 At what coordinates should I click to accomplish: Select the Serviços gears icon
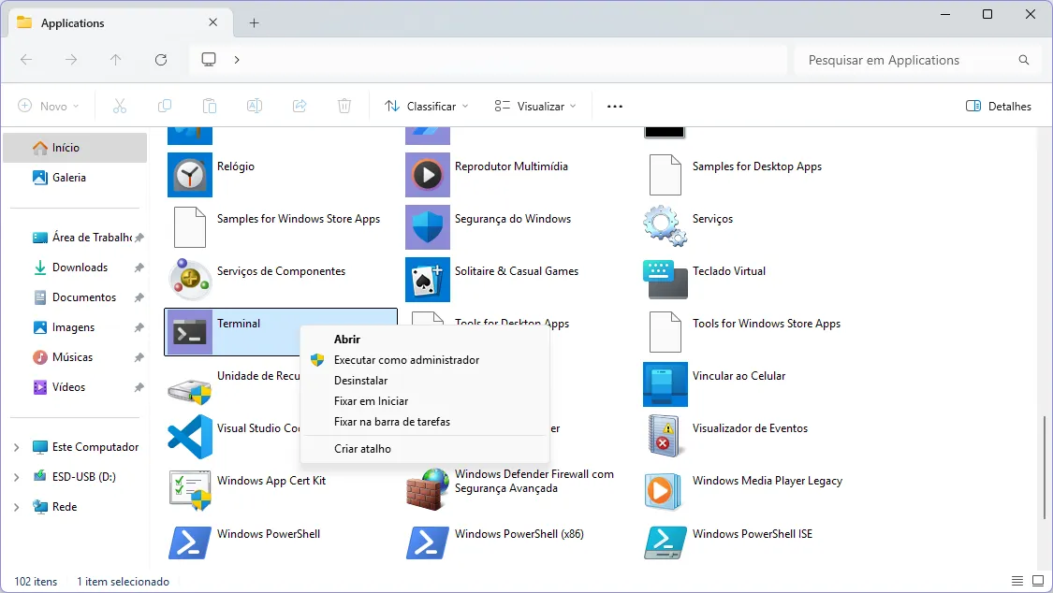(x=665, y=226)
